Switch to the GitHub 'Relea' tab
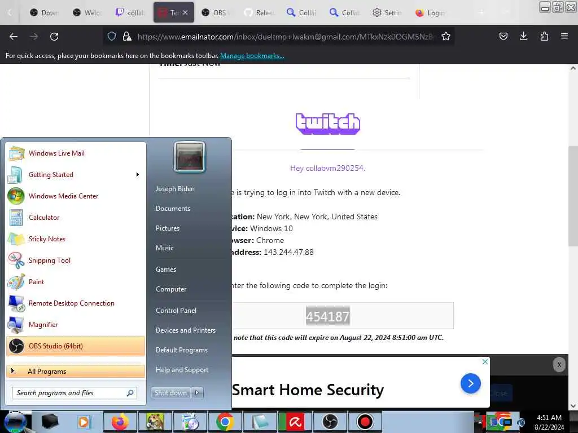The image size is (578, 433). click(260, 12)
